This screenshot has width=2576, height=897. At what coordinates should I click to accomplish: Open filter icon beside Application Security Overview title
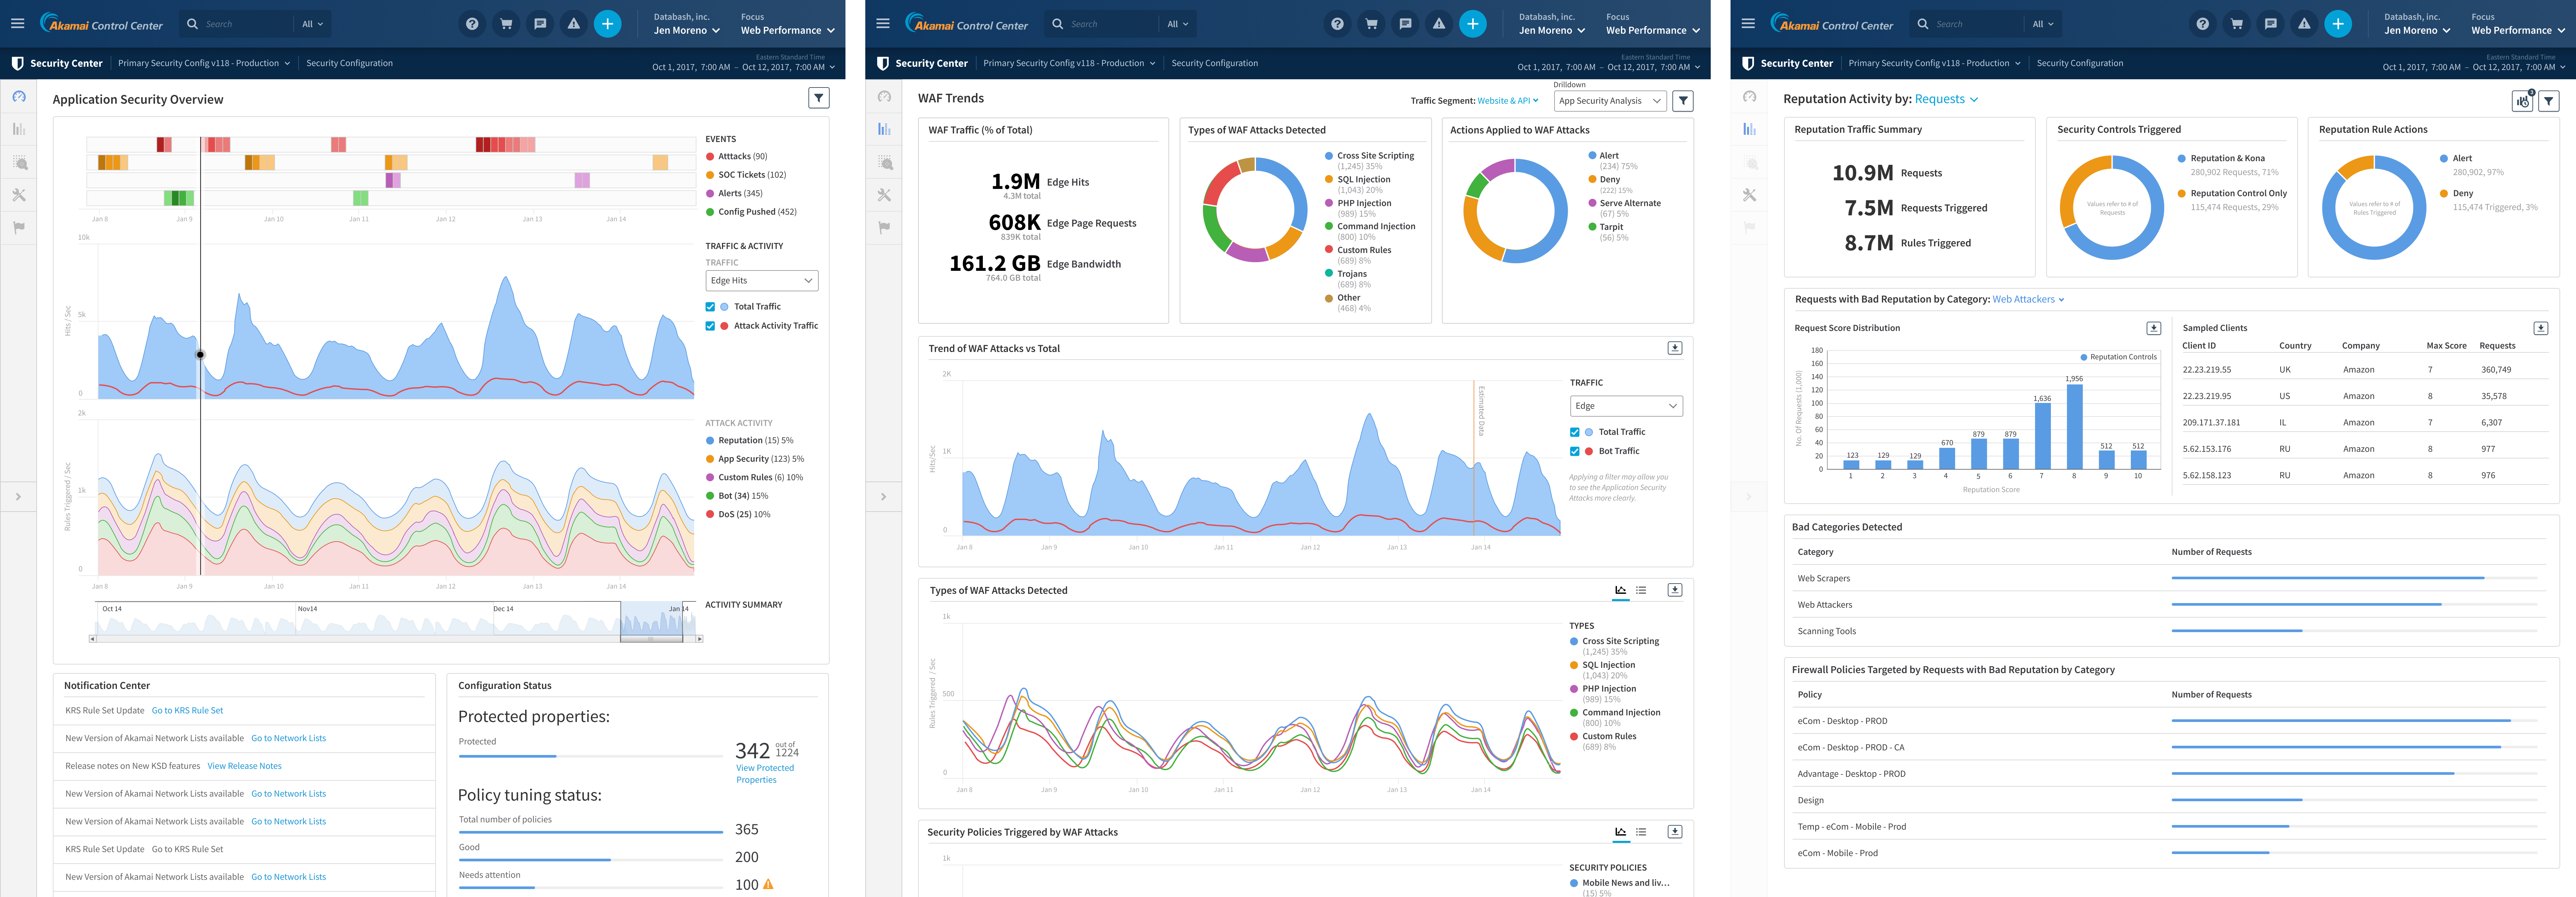tap(819, 98)
